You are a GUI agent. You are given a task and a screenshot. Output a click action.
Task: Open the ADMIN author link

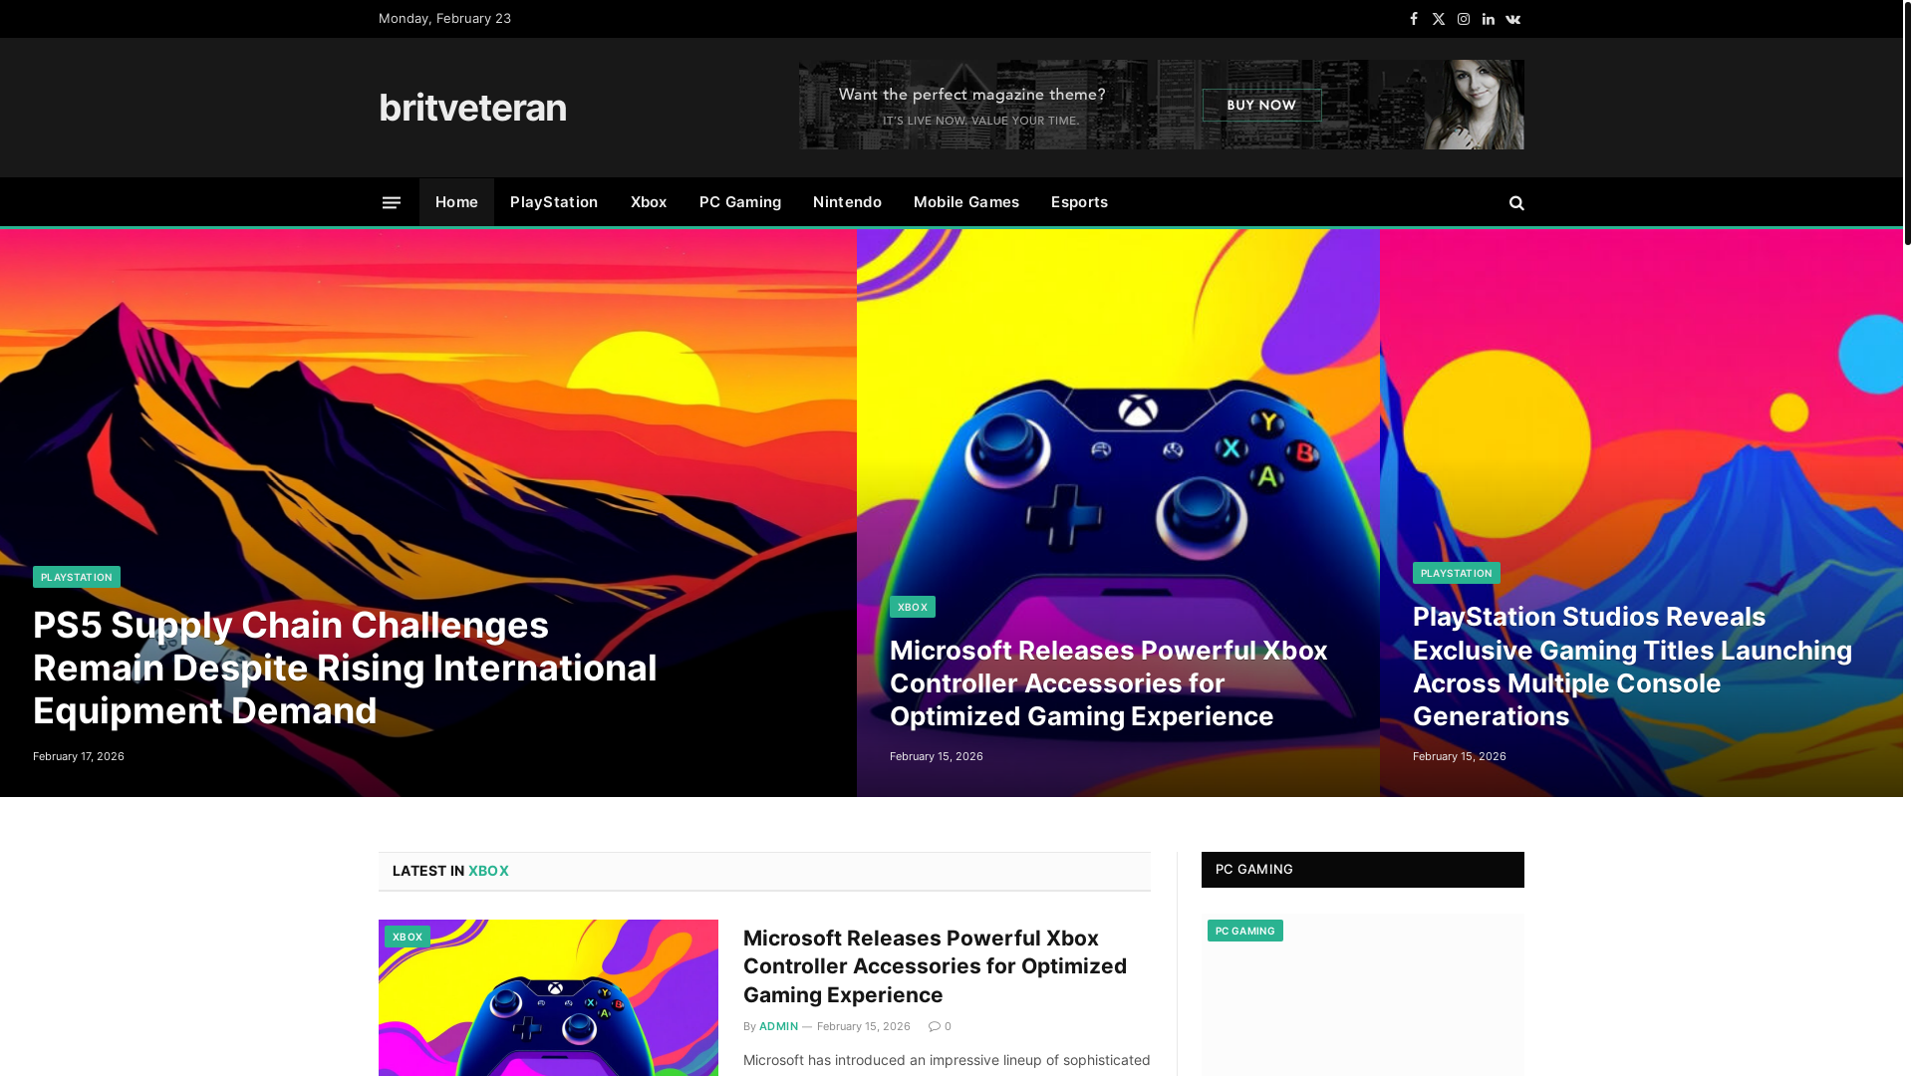tap(778, 1026)
